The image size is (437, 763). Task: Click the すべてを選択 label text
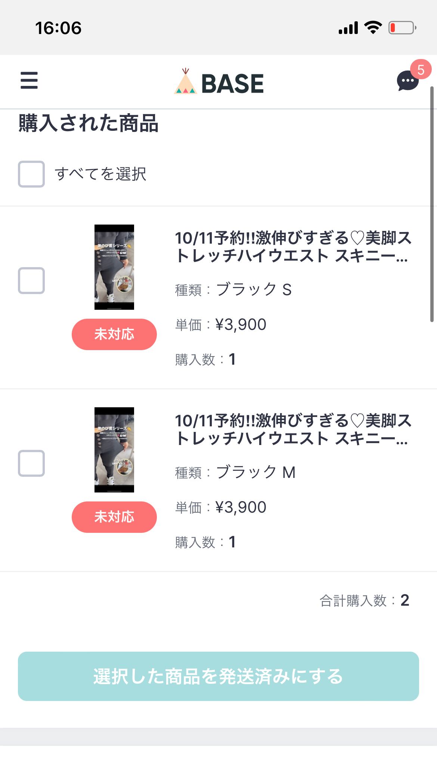[x=100, y=174]
